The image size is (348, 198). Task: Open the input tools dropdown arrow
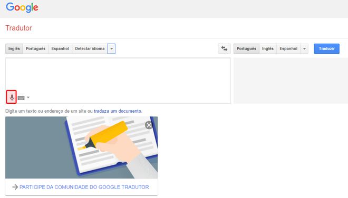point(28,97)
